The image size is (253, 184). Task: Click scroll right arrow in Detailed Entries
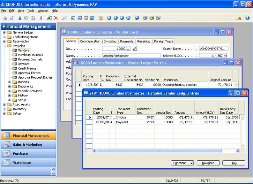click(x=237, y=151)
